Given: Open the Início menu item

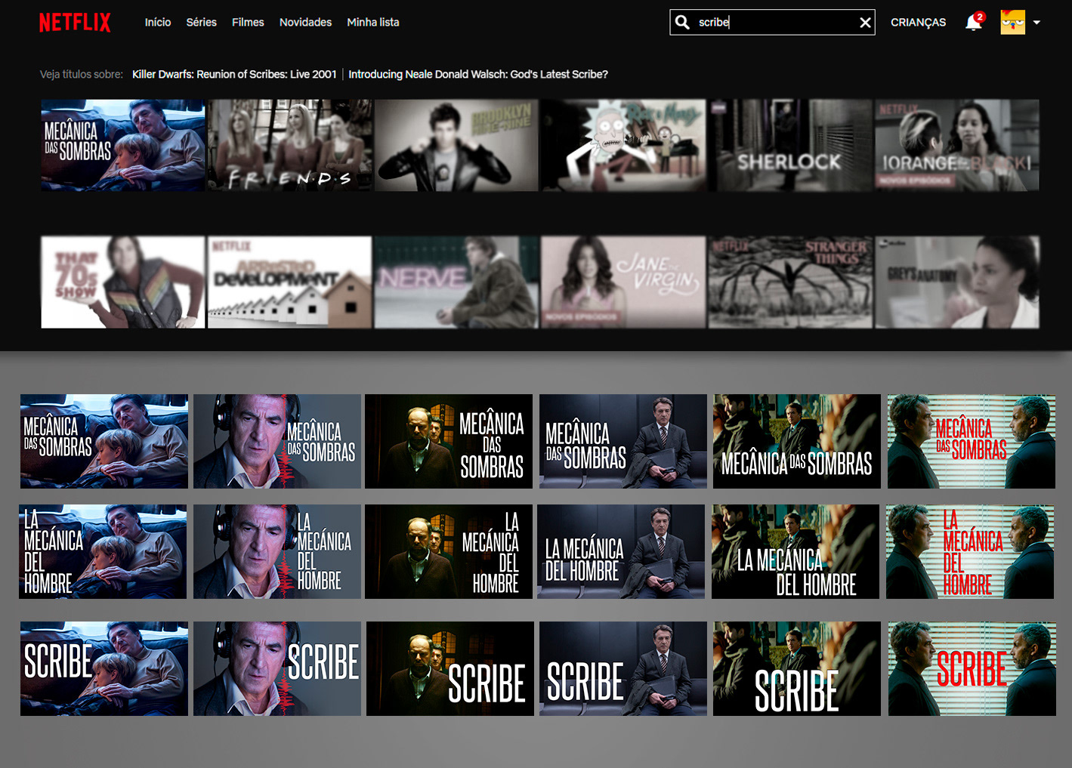Looking at the screenshot, I should click(x=158, y=22).
